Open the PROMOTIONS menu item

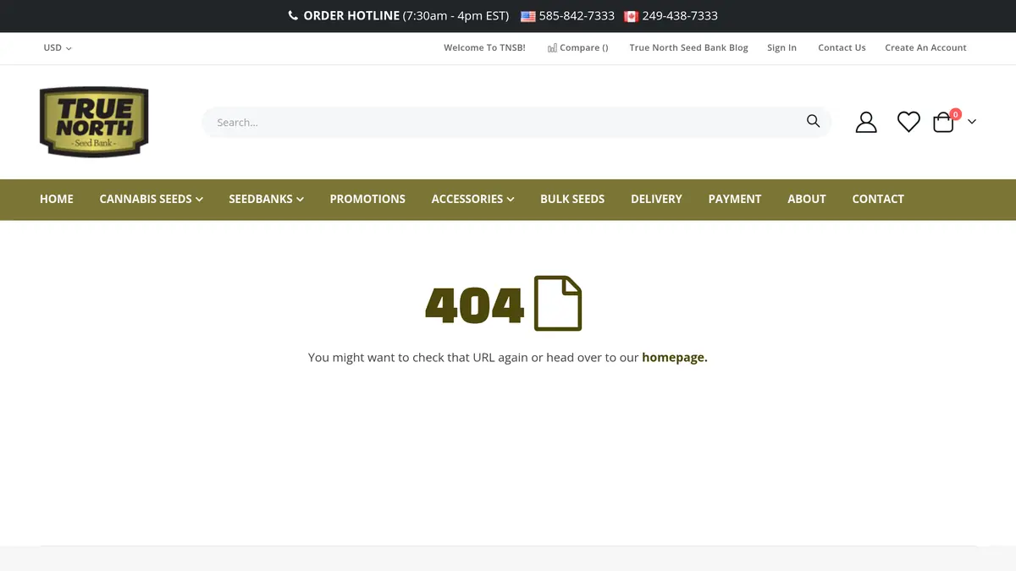[x=367, y=199]
